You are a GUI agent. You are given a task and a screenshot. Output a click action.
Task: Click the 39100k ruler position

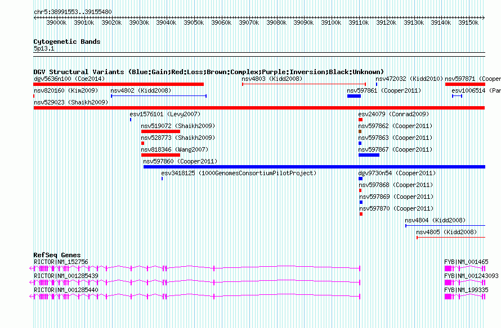[x=331, y=22]
